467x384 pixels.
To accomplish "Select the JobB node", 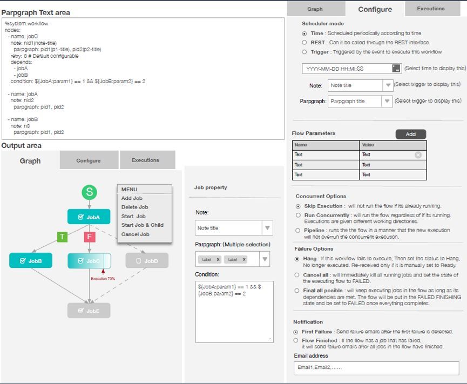I will 31,261.
